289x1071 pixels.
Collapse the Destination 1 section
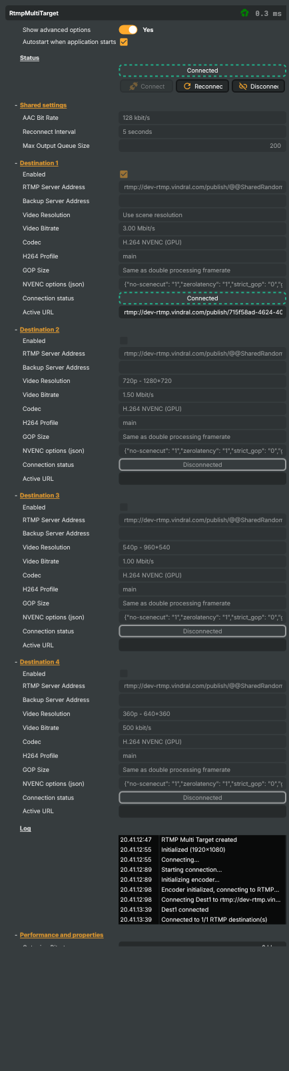pyautogui.click(x=39, y=163)
